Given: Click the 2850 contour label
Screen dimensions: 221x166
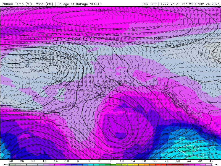Looking at the screenshot, I should coord(24,114).
